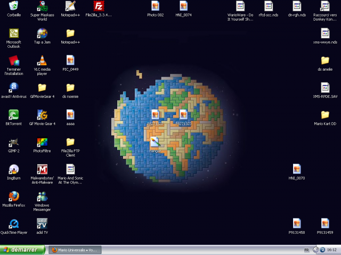Click the tray icon beside the clock
The height and width of the screenshot is (255, 341).
tap(322, 250)
